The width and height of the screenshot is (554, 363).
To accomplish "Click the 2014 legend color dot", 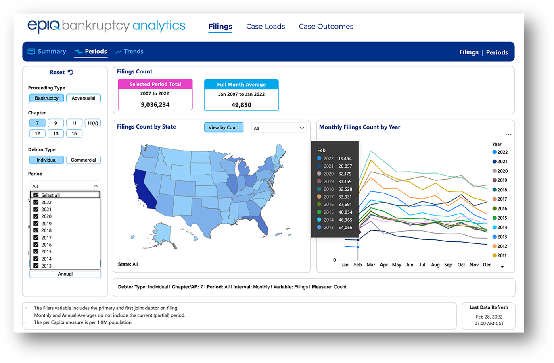I will [495, 227].
